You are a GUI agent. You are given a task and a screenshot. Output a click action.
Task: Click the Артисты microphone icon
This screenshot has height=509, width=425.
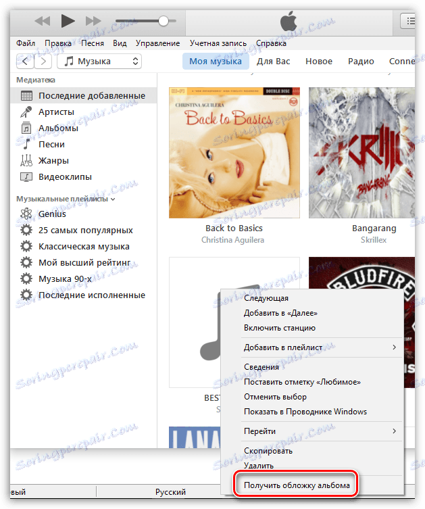click(x=26, y=112)
